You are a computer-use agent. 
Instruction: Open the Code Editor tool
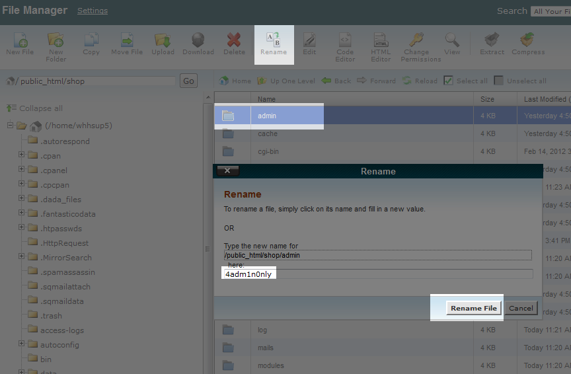[x=345, y=41]
